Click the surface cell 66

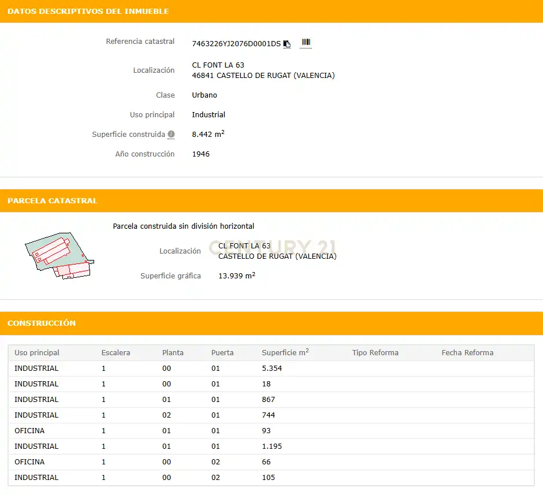click(x=266, y=461)
